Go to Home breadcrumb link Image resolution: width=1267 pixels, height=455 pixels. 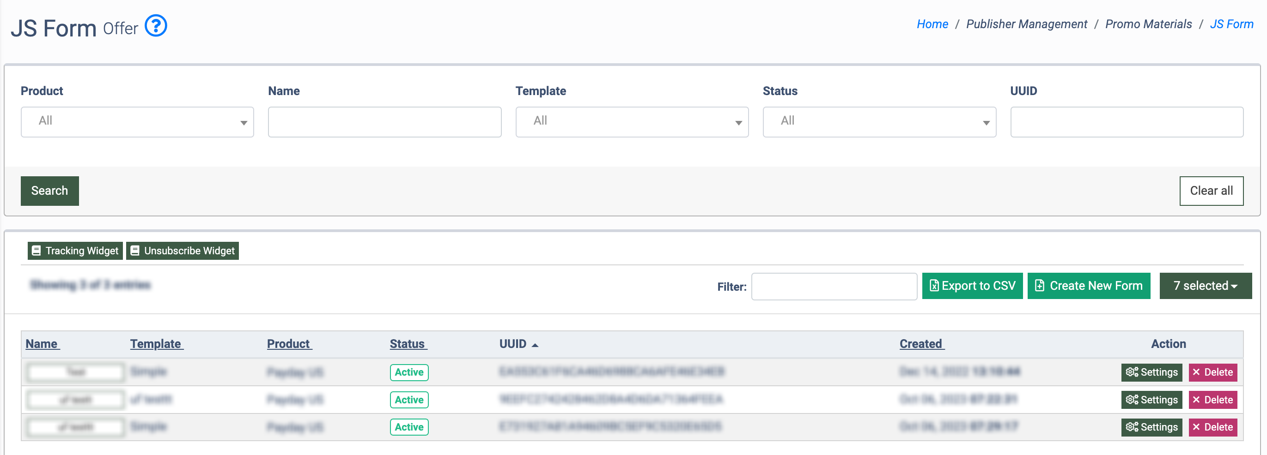pos(932,24)
